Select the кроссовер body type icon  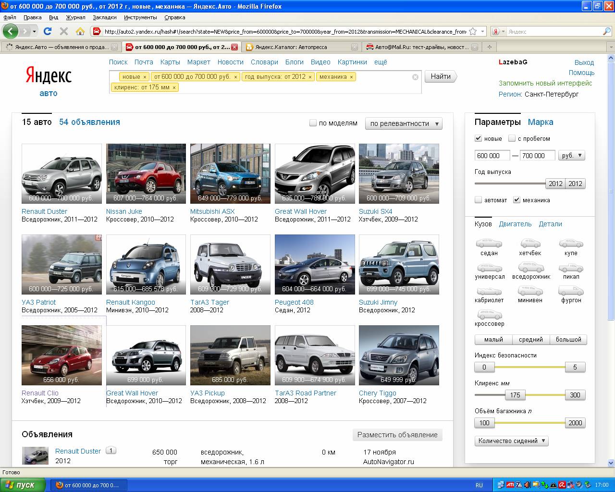click(489, 314)
